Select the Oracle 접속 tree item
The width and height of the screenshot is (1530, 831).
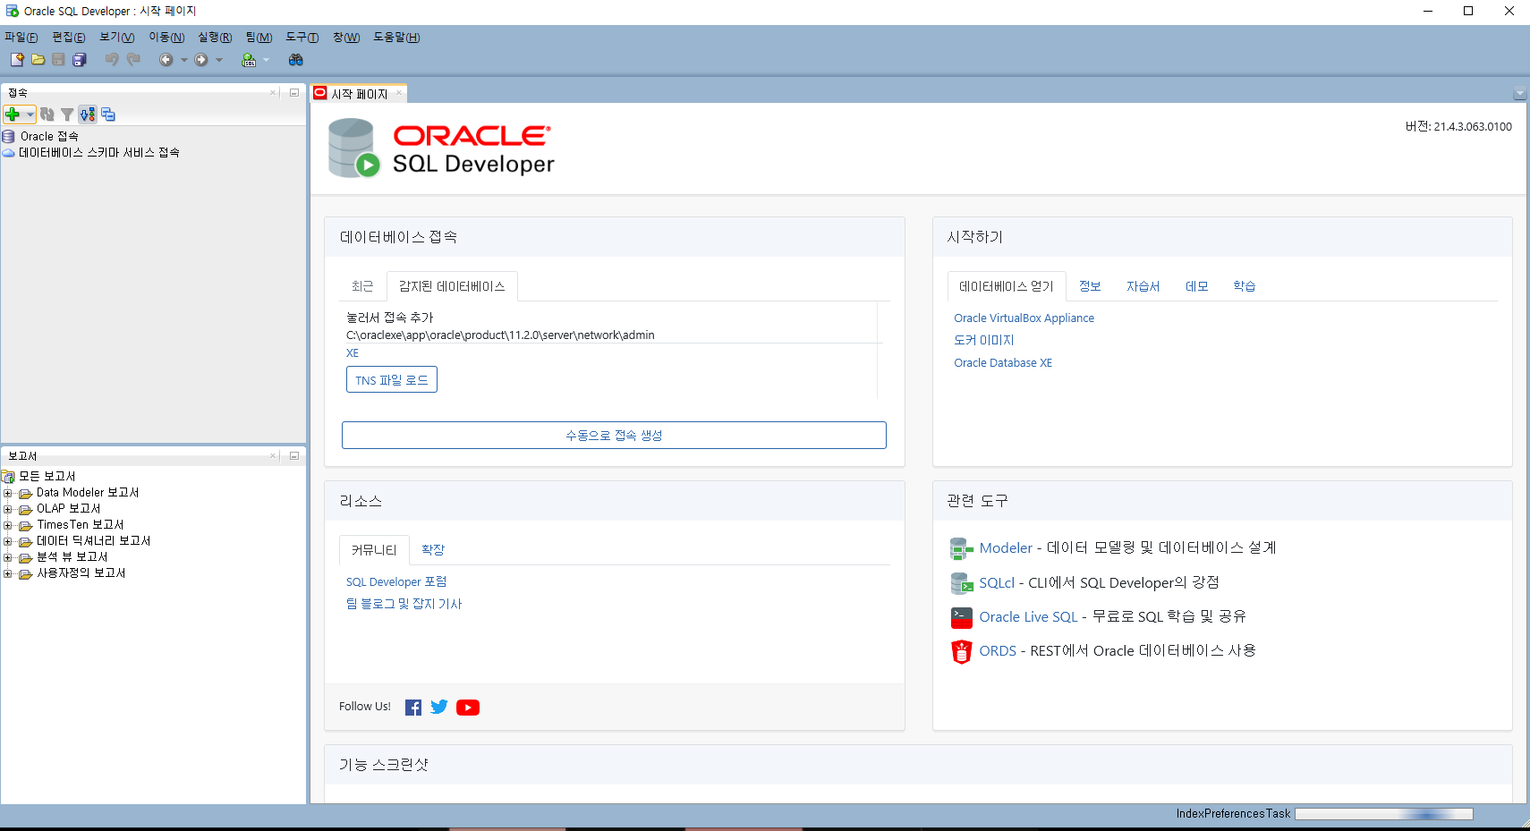[49, 137]
